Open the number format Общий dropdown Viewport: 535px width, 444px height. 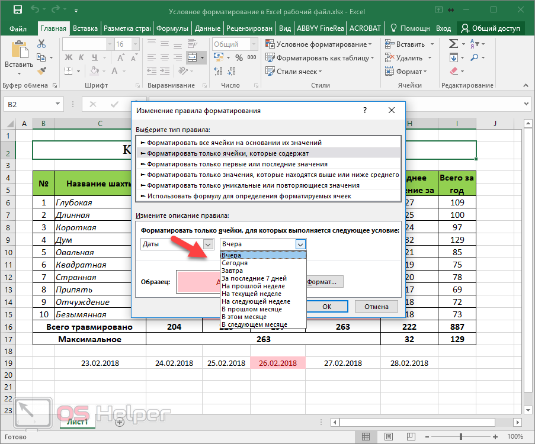(254, 44)
